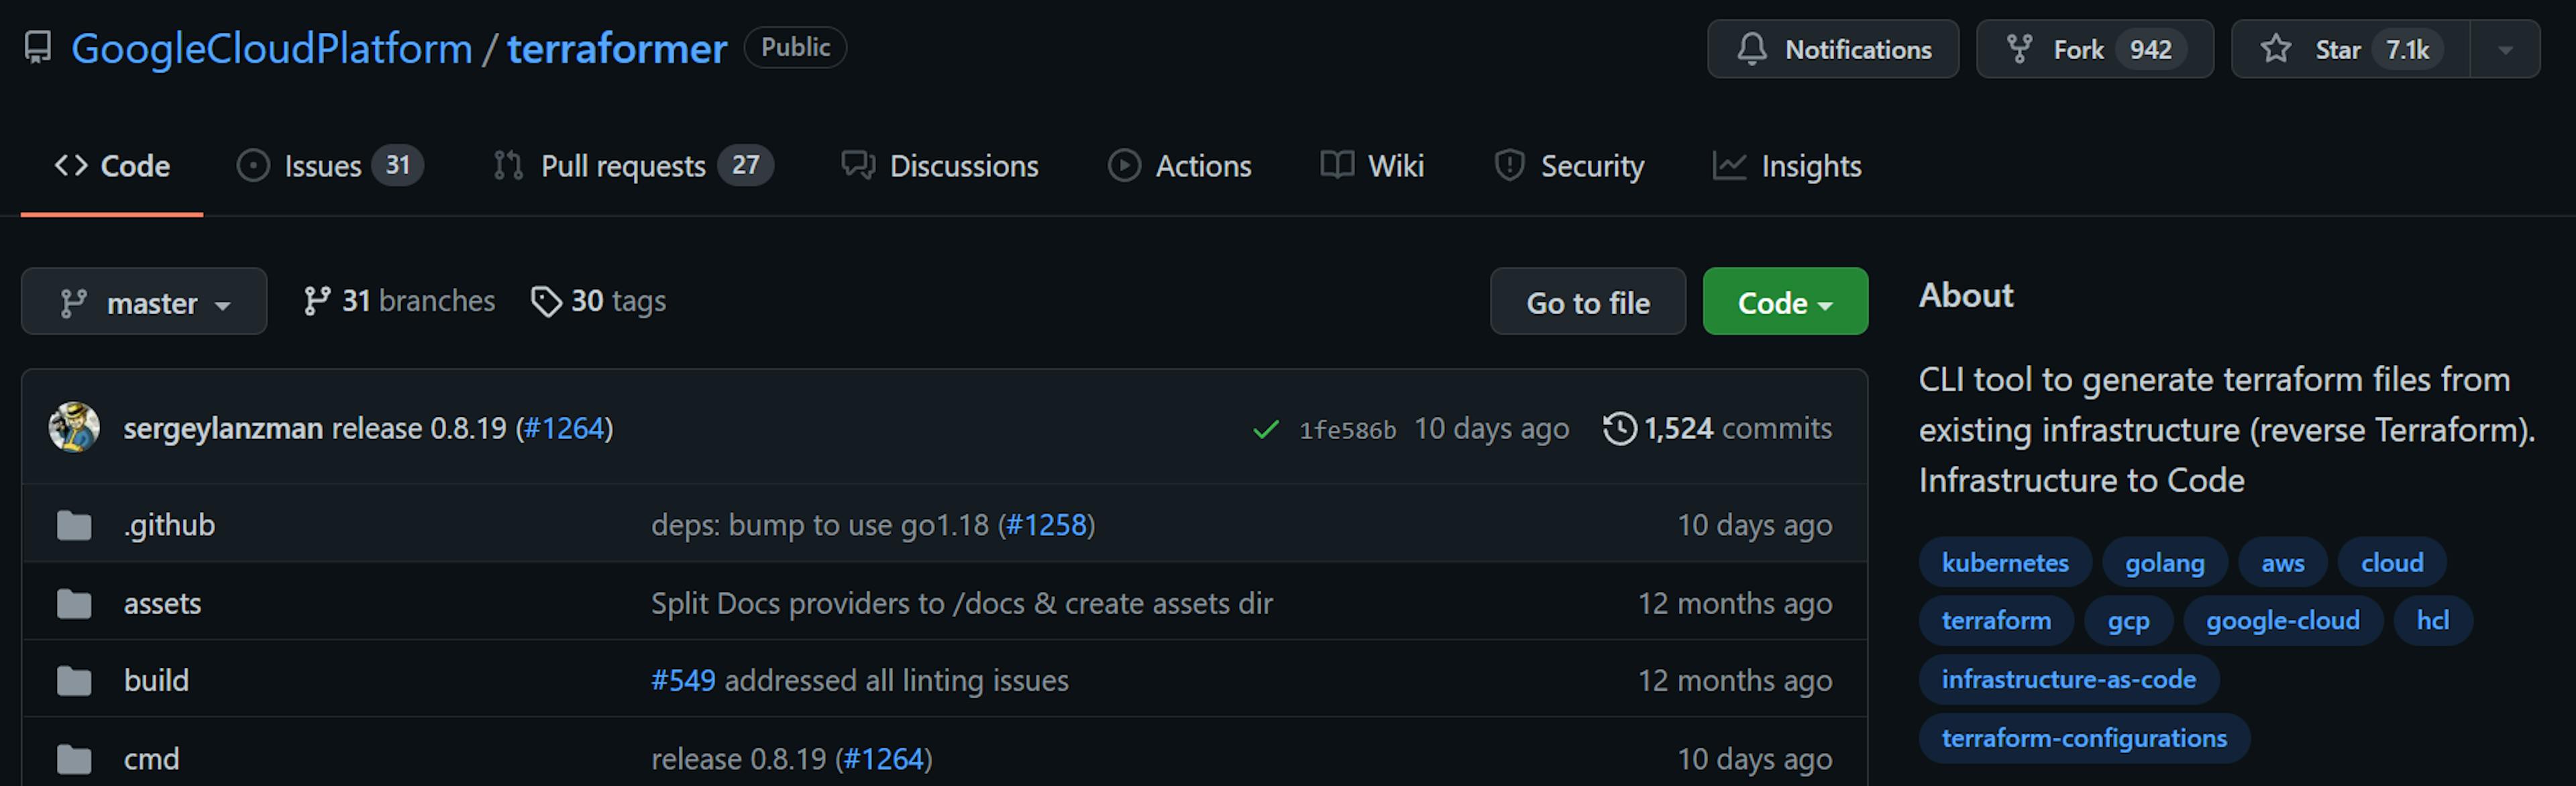Image resolution: width=2576 pixels, height=786 pixels.
Task: Click sergeylanzman's avatar thumbnail
Action: tap(74, 428)
